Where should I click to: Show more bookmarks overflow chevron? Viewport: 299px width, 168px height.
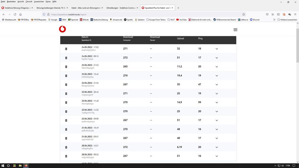(274, 20)
